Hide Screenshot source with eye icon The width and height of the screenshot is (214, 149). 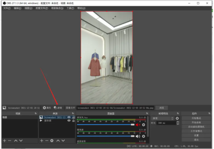[69, 117]
